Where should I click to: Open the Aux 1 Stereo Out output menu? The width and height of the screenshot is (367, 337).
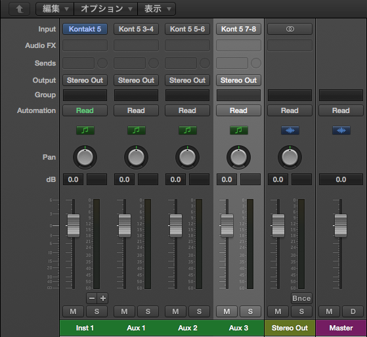136,80
